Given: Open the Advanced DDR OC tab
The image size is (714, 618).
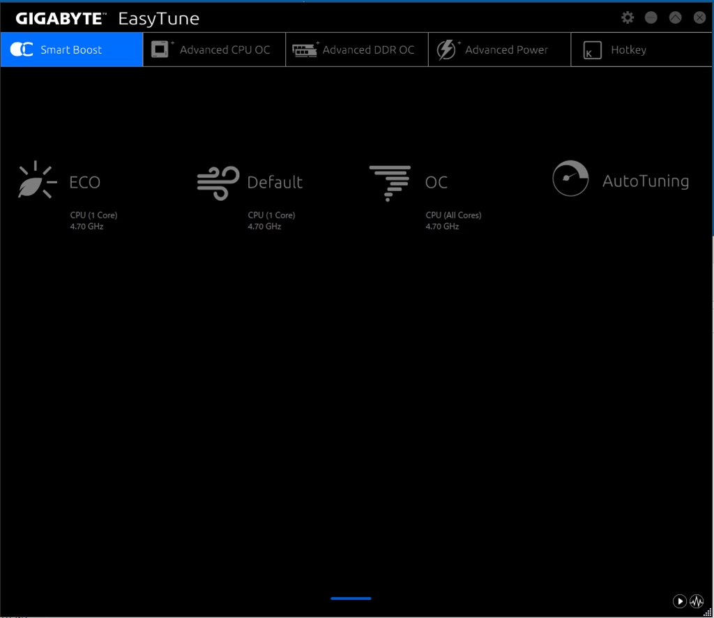Looking at the screenshot, I should click(x=357, y=50).
